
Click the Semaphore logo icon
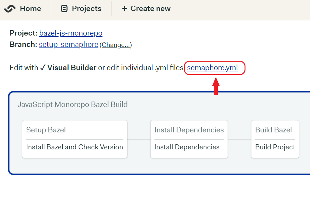(10, 9)
